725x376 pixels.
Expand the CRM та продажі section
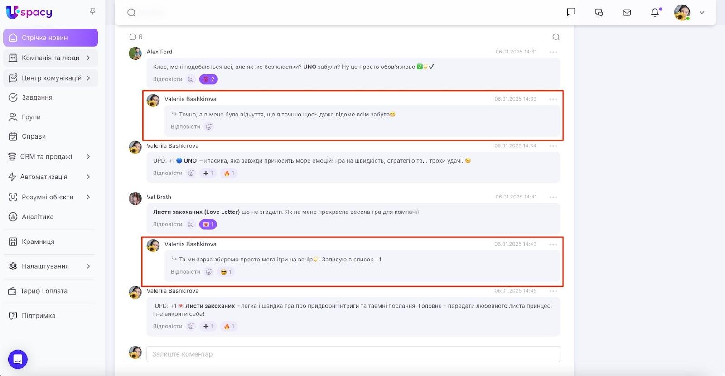click(50, 157)
